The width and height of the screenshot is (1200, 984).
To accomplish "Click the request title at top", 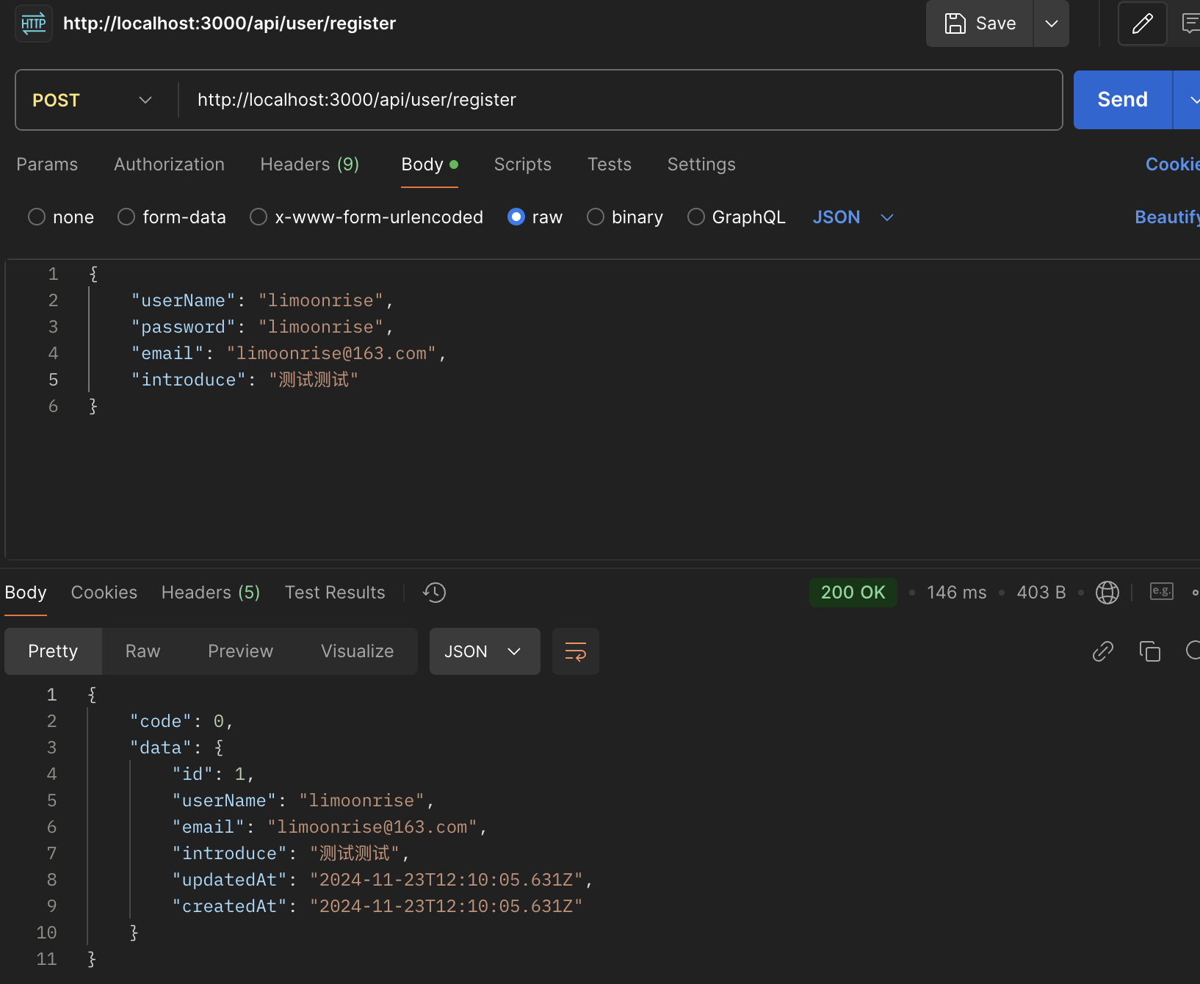I will 229,23.
